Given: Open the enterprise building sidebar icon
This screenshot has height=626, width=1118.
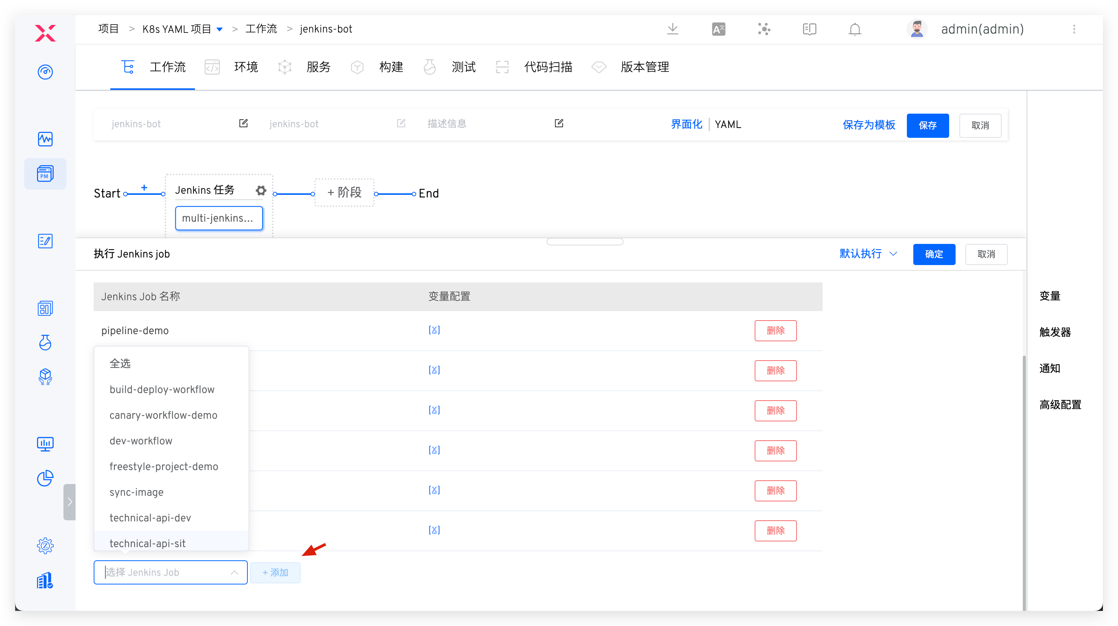Looking at the screenshot, I should tap(45, 580).
